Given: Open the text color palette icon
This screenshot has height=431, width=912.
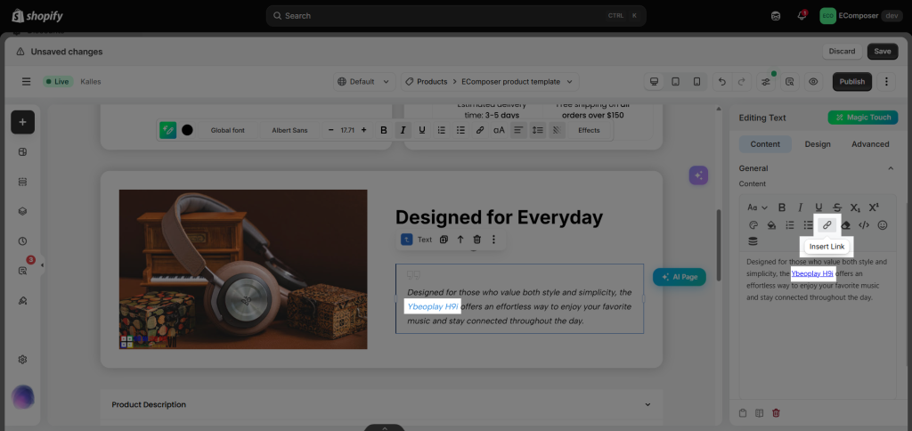Looking at the screenshot, I should [x=753, y=225].
